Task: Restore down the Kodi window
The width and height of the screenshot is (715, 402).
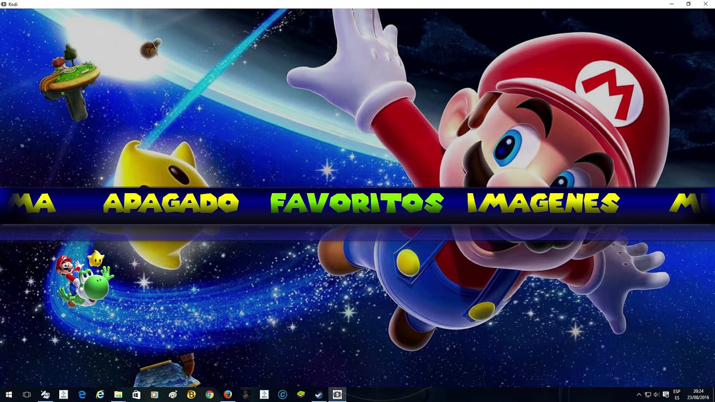Action: [x=688, y=4]
